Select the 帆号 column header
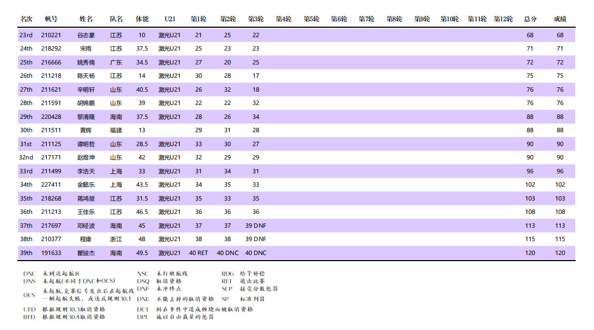The width and height of the screenshot is (594, 330). (51, 19)
